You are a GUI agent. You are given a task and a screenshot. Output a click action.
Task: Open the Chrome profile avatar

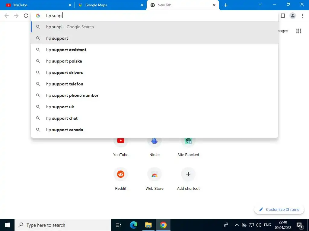click(293, 16)
